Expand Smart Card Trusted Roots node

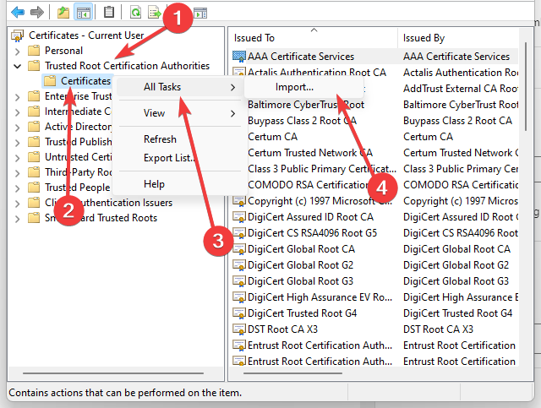[17, 219]
